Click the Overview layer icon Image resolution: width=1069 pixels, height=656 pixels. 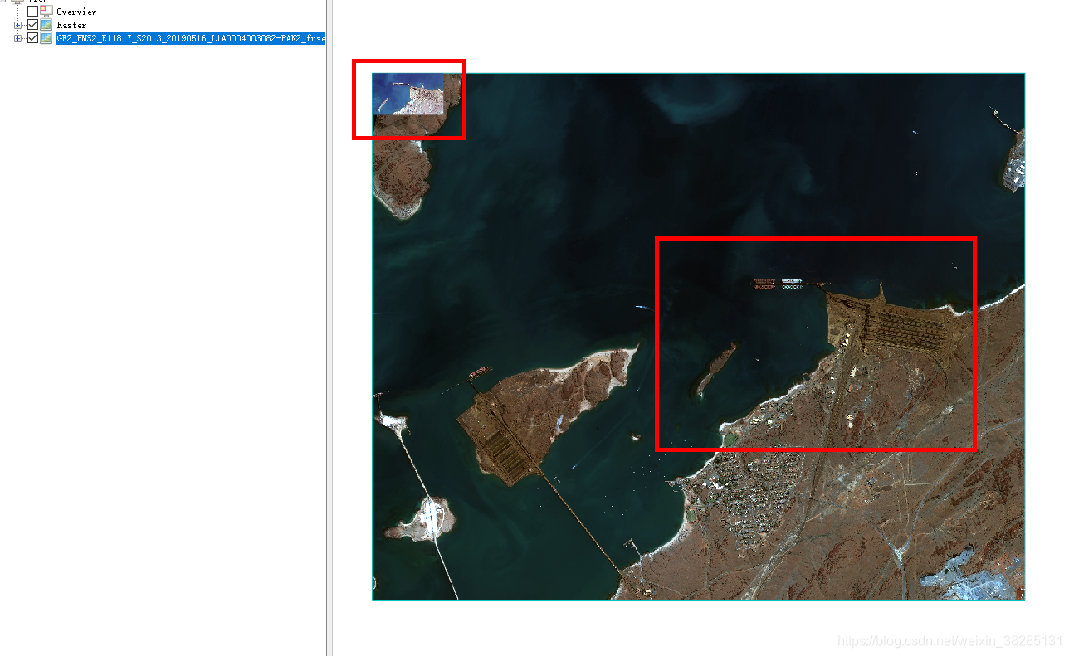46,12
